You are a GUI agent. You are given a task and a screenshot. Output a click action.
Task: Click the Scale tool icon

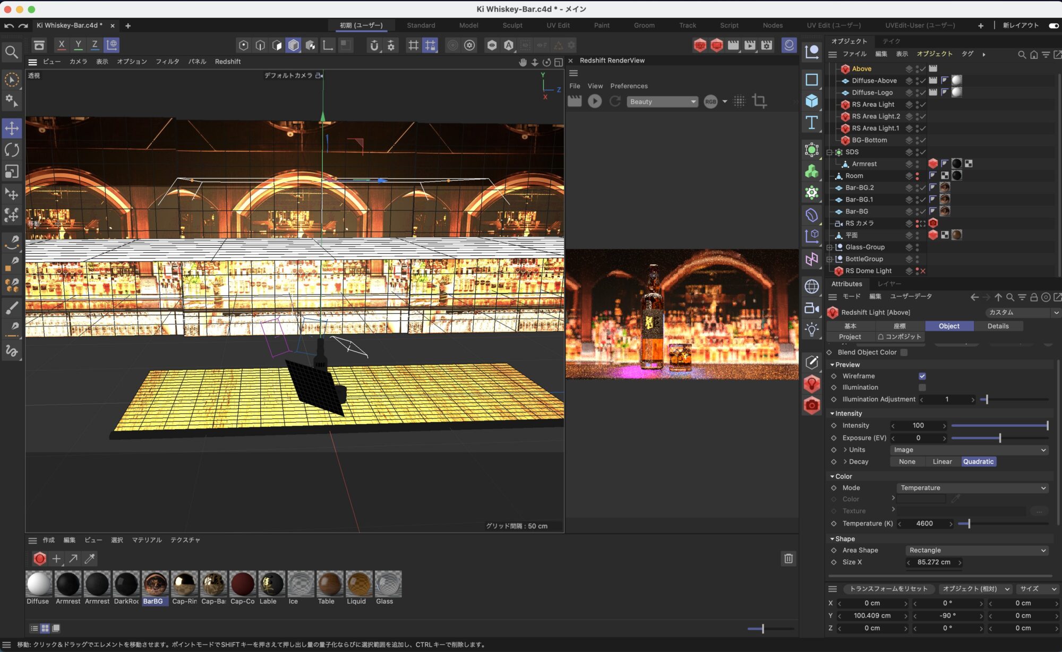click(x=12, y=171)
